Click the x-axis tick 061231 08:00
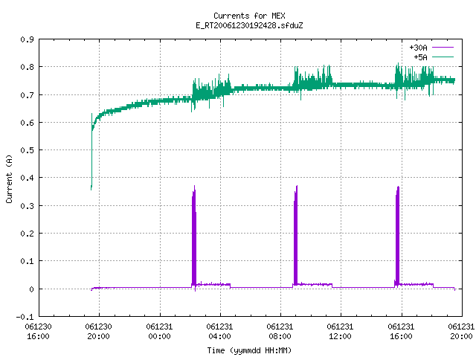 (x=280, y=332)
